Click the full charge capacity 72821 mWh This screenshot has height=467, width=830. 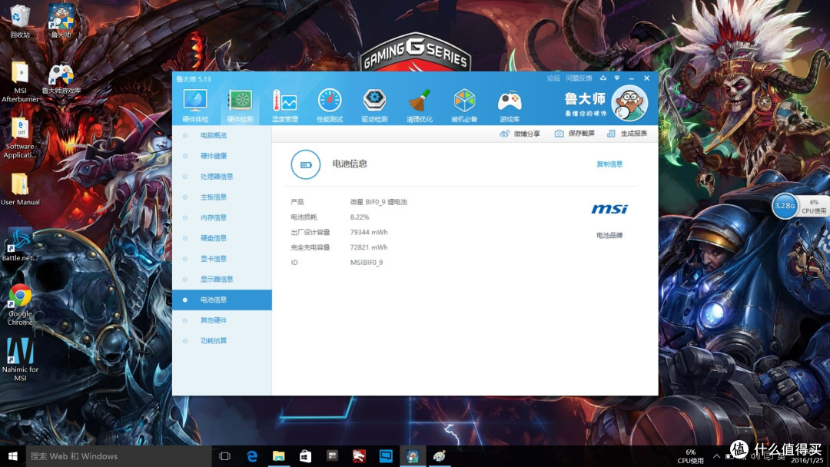[368, 247]
